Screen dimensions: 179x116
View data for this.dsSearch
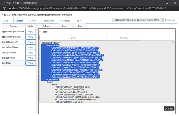[x=31, y=58]
